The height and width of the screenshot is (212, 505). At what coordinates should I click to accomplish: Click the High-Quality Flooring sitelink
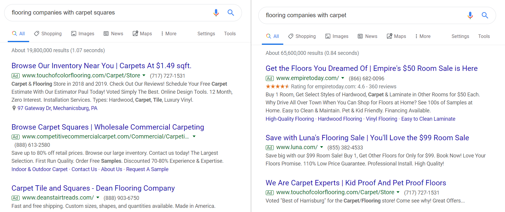click(x=290, y=119)
